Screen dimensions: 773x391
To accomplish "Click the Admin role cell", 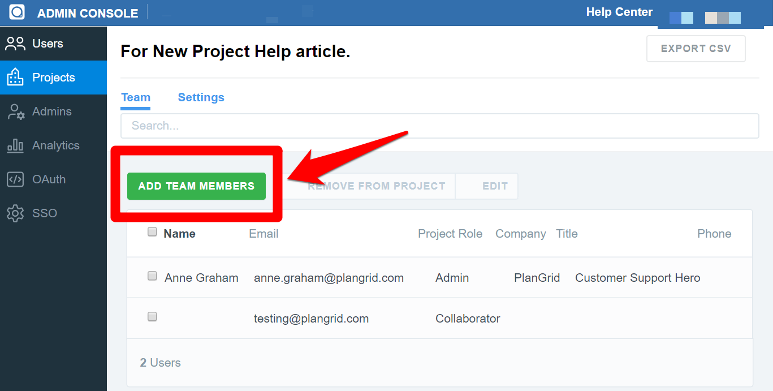I will click(452, 278).
